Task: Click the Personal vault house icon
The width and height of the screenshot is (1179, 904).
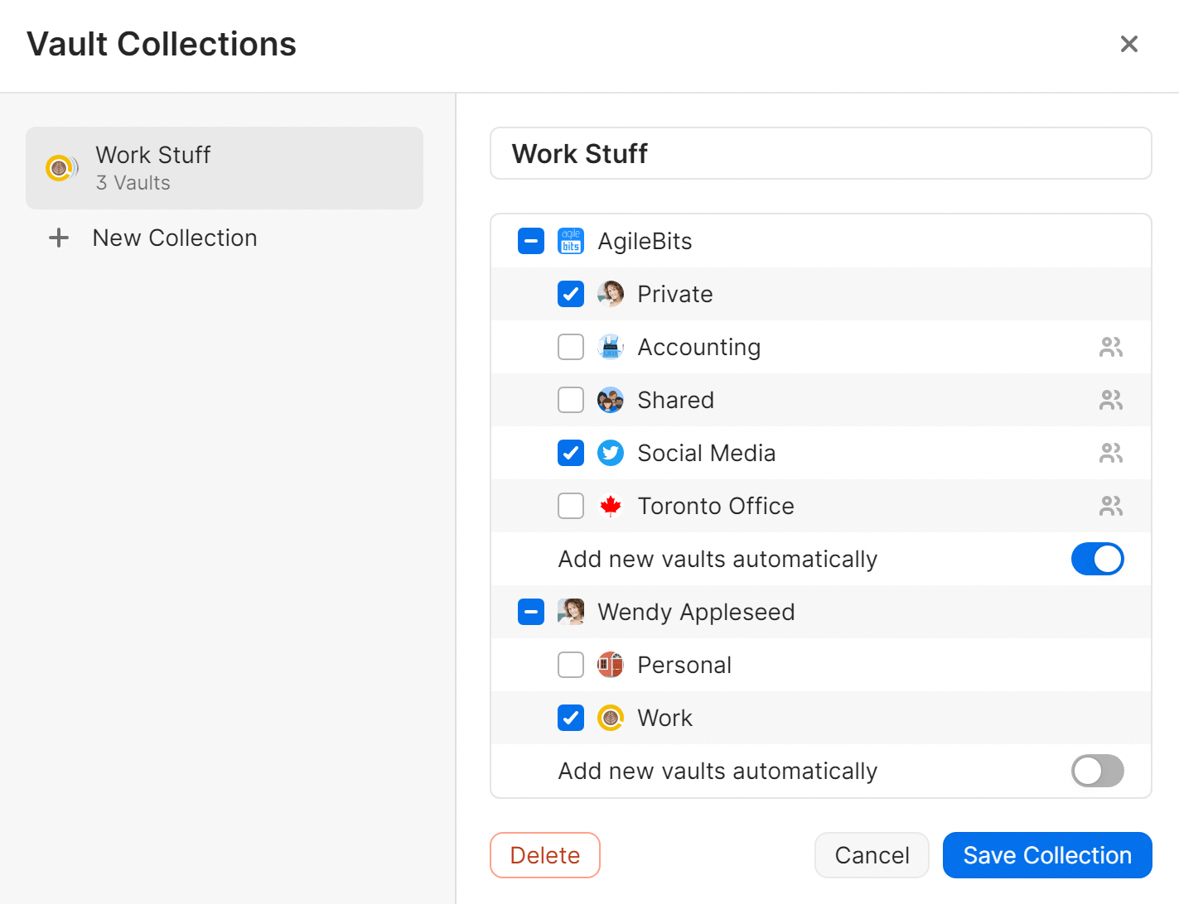Action: 611,665
